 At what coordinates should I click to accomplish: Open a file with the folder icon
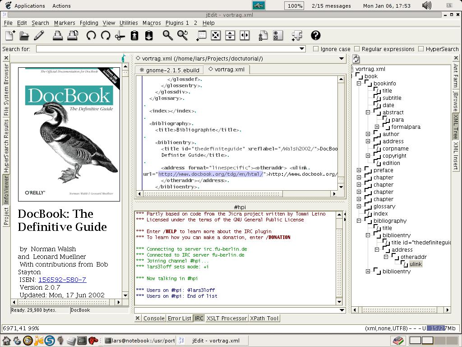pyautogui.click(x=24, y=35)
